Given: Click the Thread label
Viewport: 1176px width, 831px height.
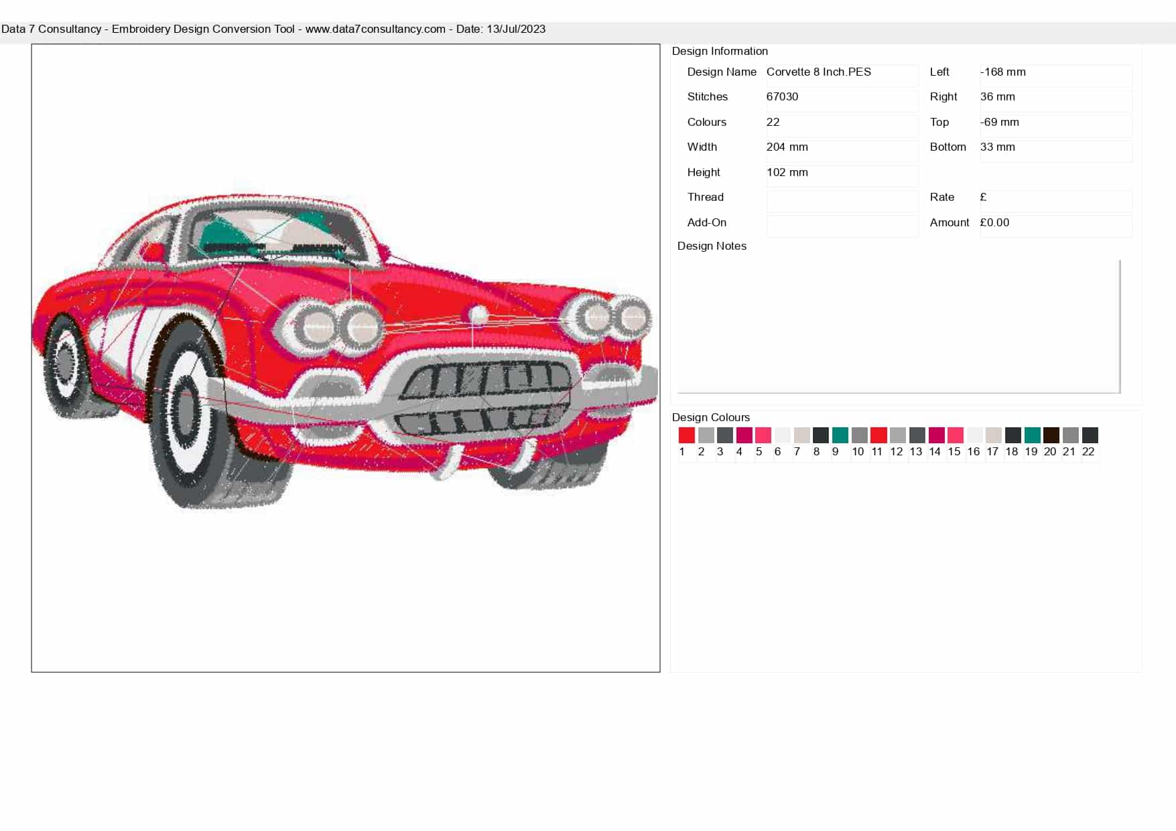Looking at the screenshot, I should [706, 197].
